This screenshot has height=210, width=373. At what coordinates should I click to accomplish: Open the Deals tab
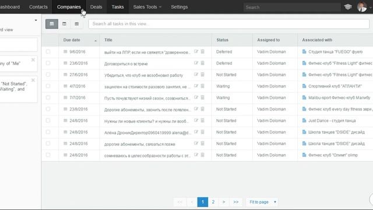[96, 7]
